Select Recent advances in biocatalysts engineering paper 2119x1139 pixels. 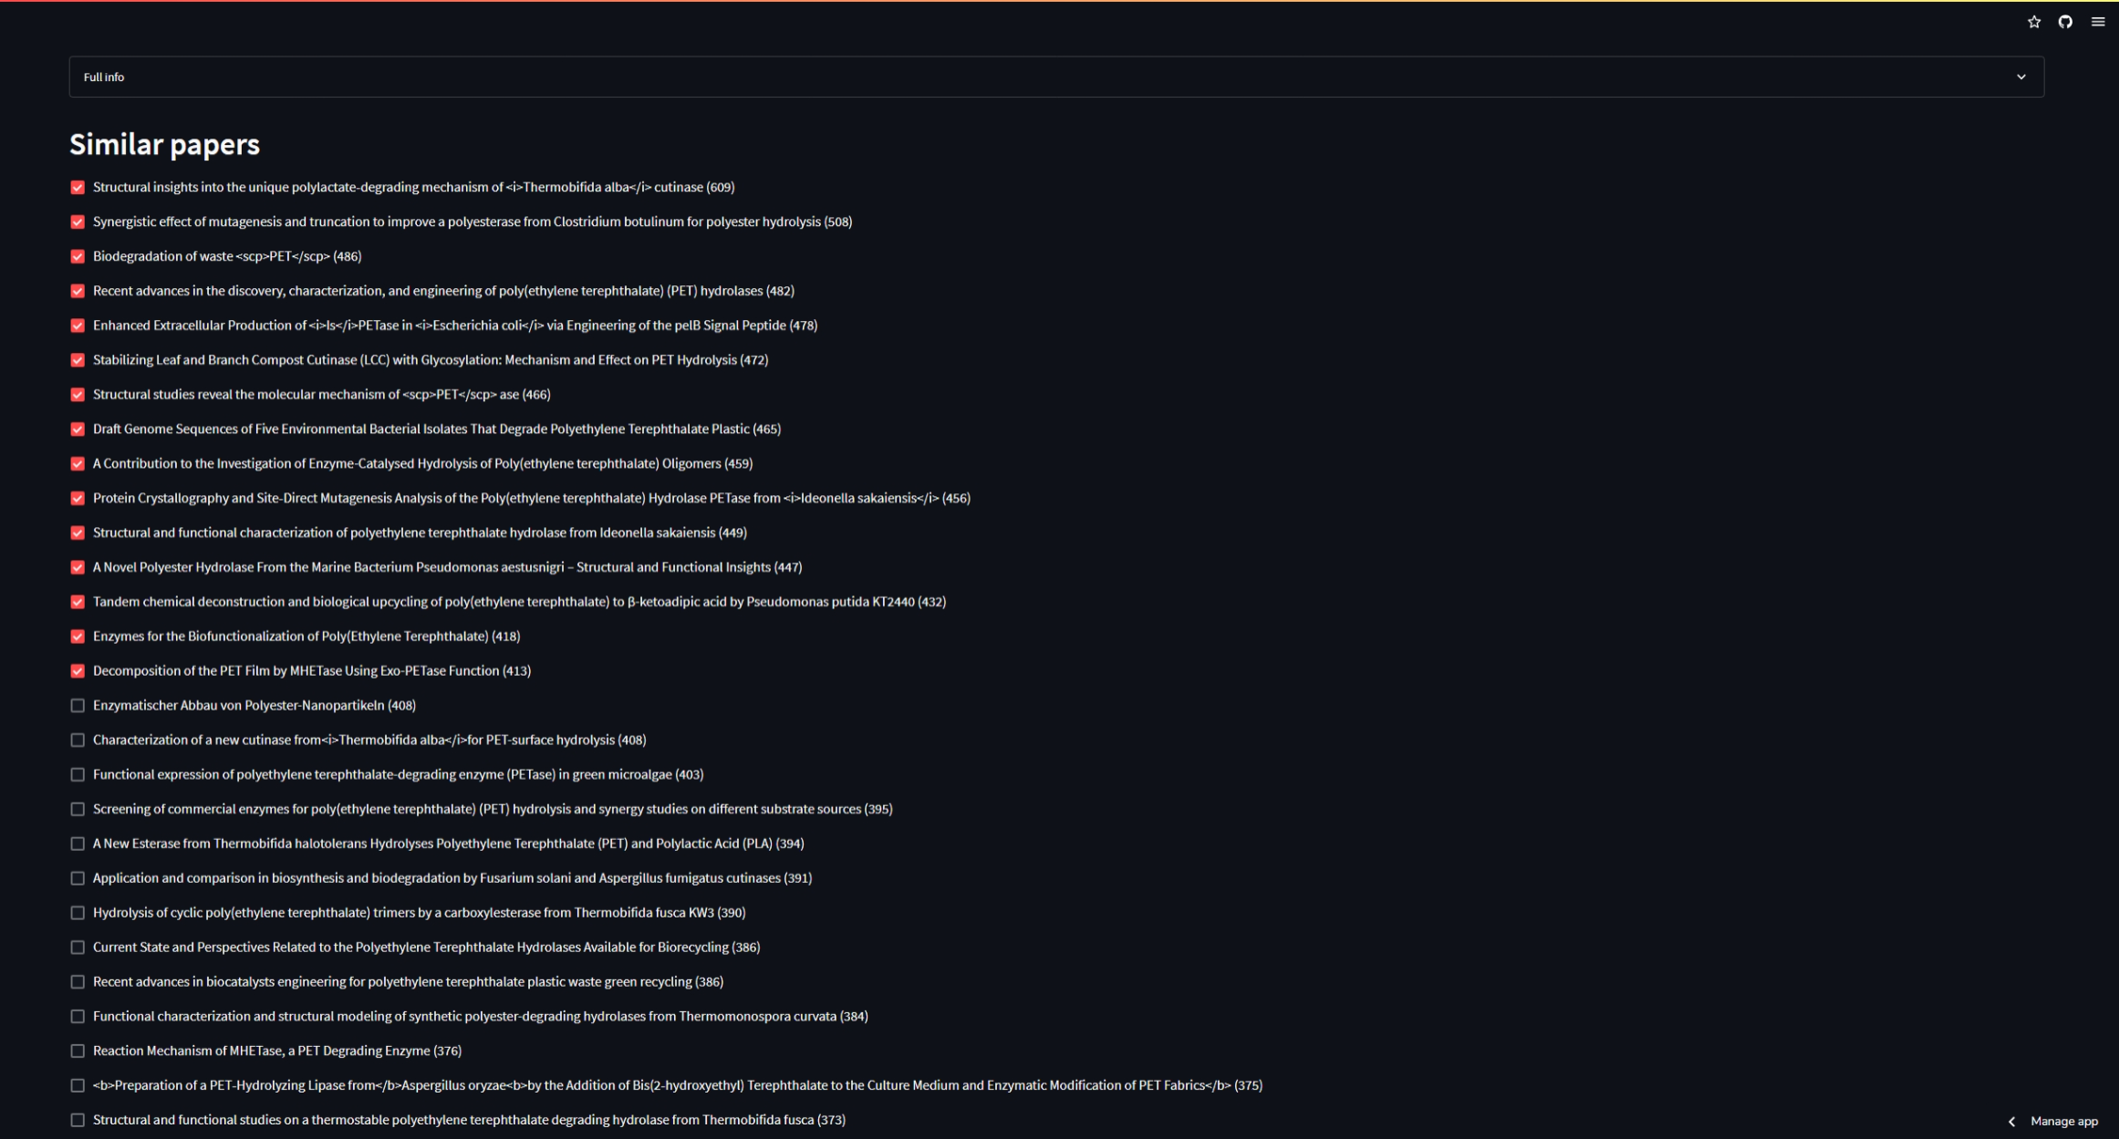tap(78, 982)
